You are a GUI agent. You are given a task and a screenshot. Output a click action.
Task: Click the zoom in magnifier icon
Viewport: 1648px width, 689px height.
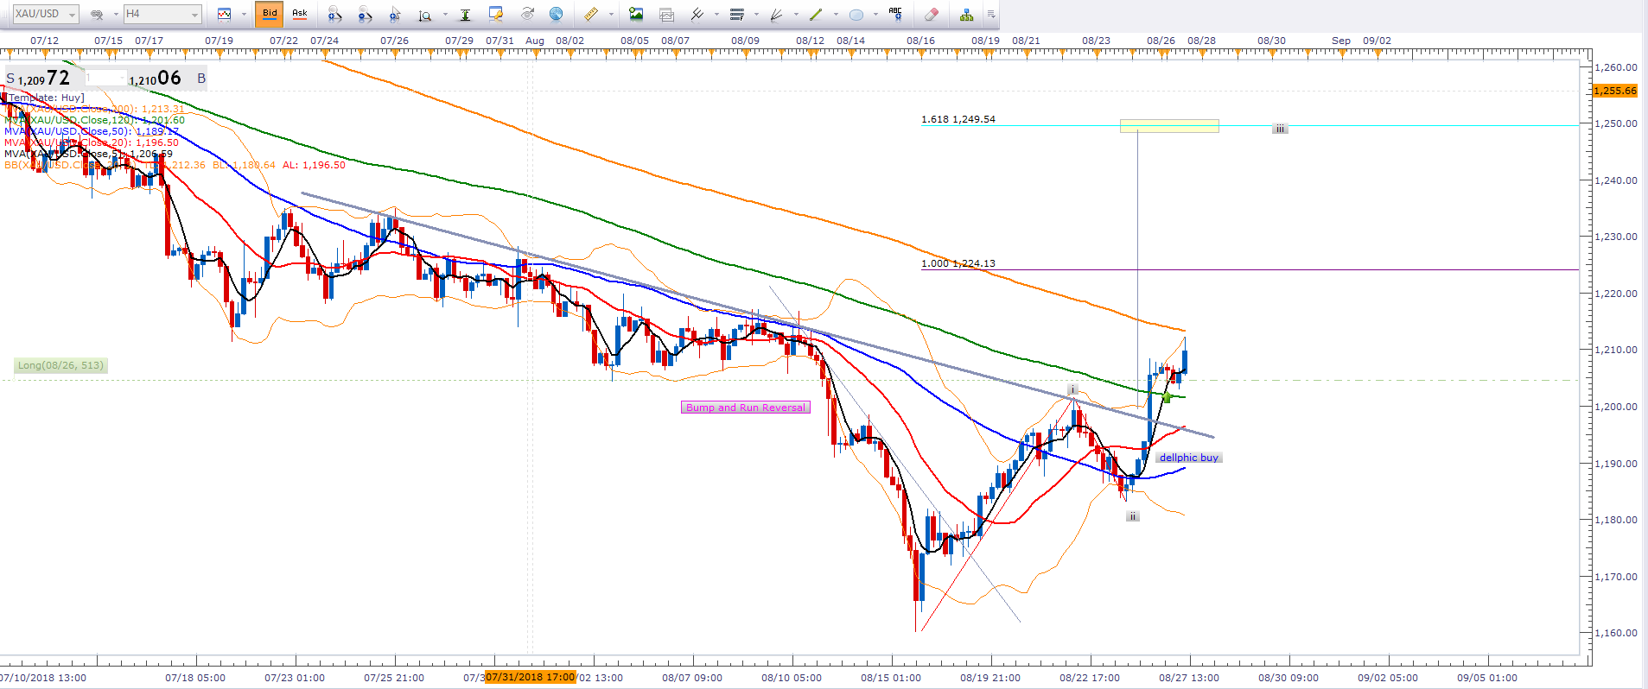pos(334,14)
